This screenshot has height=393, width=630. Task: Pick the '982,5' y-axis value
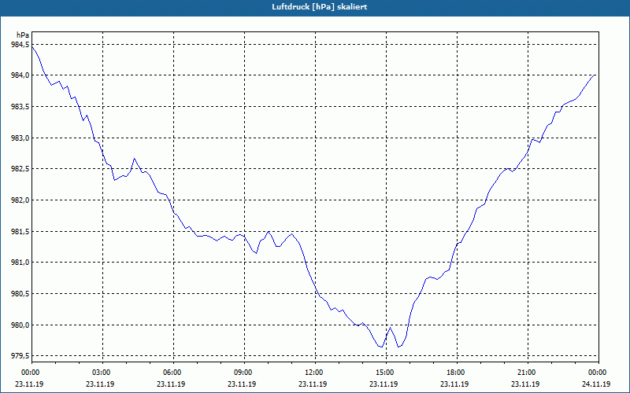(x=20, y=169)
